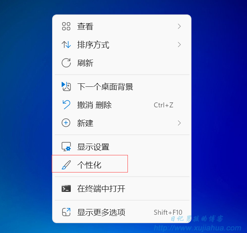Choose 显示设置 menu entry
The height and width of the screenshot is (233, 247).
[122, 147]
